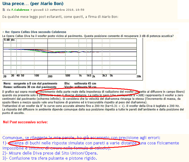This screenshot has height=162, width=189.
Task: Click the frequency response graph image
Action: tap(72, 59)
